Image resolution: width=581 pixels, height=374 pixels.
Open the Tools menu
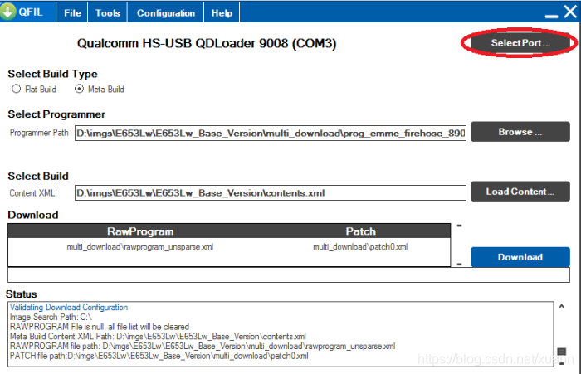coord(107,13)
